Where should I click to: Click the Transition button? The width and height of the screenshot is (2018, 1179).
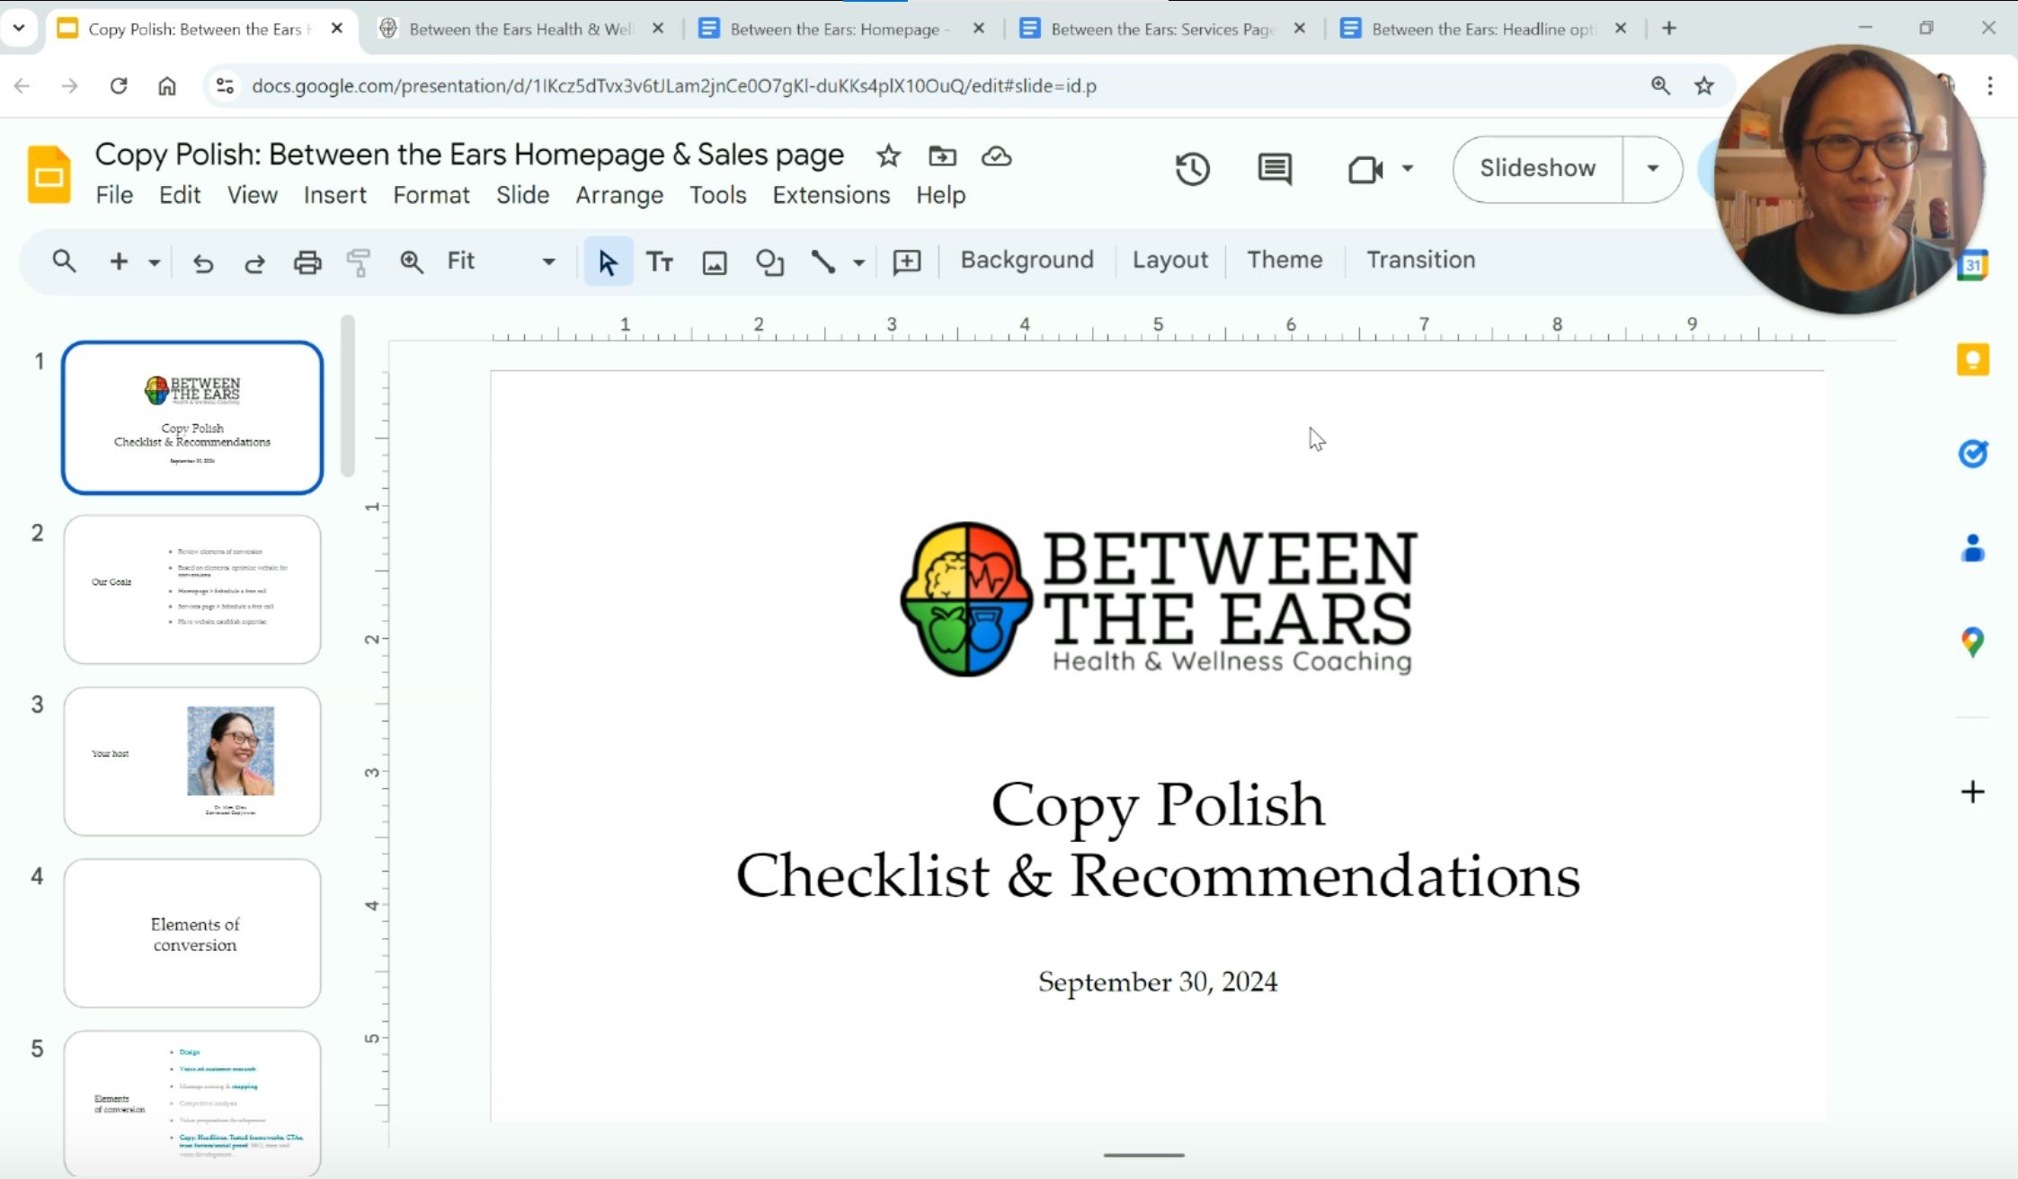click(x=1421, y=260)
